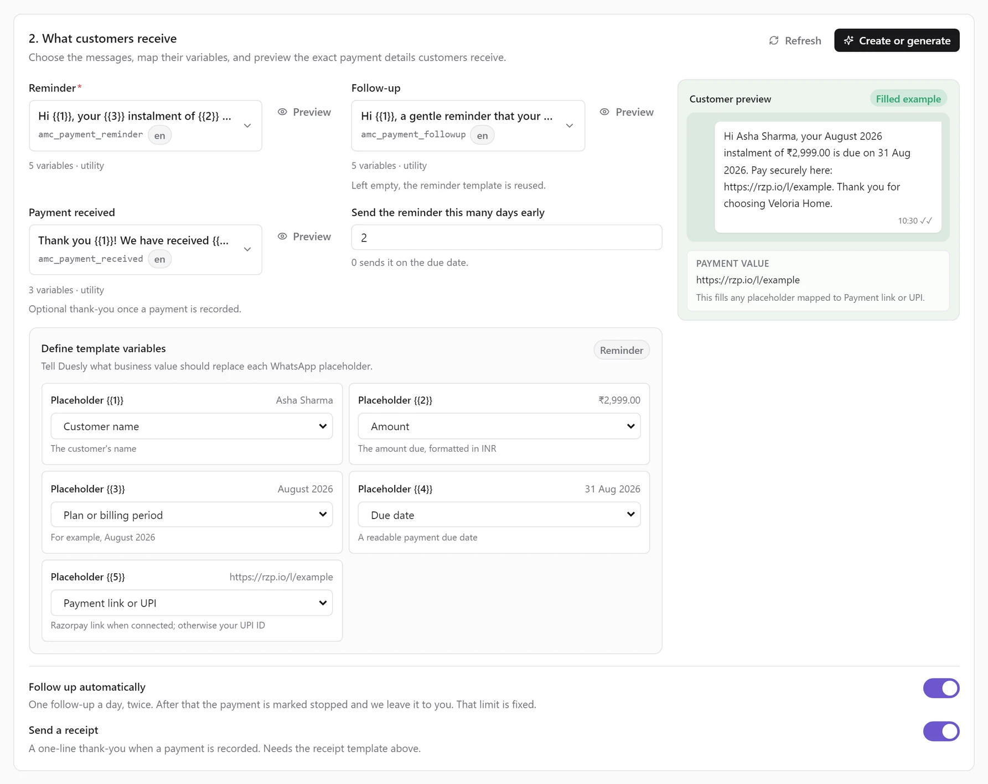Click the 'Customer preview' heading
Image resolution: width=988 pixels, height=784 pixels.
(730, 99)
